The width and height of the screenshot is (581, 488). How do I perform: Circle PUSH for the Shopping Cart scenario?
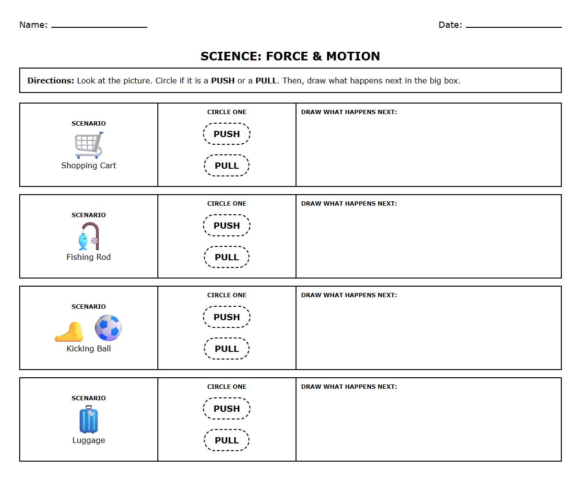(226, 134)
